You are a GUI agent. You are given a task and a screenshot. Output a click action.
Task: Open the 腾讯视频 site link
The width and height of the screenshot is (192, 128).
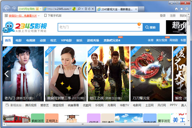(x=31, y=105)
